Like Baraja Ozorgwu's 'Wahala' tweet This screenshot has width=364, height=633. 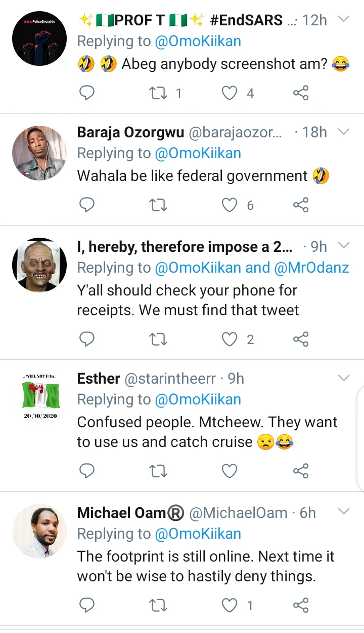coord(230,205)
